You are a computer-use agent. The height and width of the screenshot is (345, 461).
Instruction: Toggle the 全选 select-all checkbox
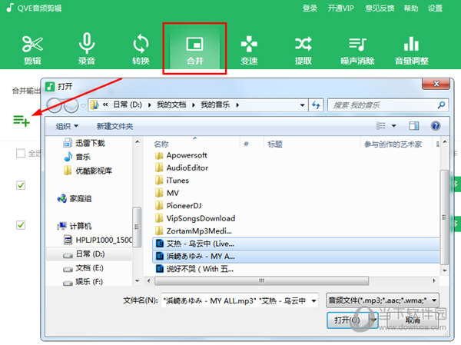(21, 153)
